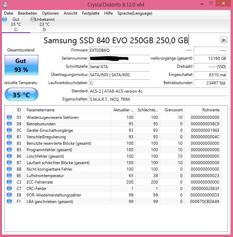Viewport: 233px width, 237px height.
Task: Click raw value 0000000196E
Action: (x=205, y=130)
